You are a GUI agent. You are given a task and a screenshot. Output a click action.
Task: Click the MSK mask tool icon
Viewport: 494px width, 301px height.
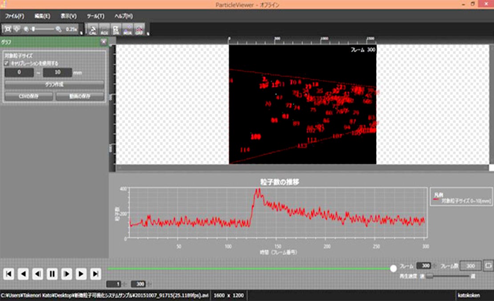[x=127, y=29]
